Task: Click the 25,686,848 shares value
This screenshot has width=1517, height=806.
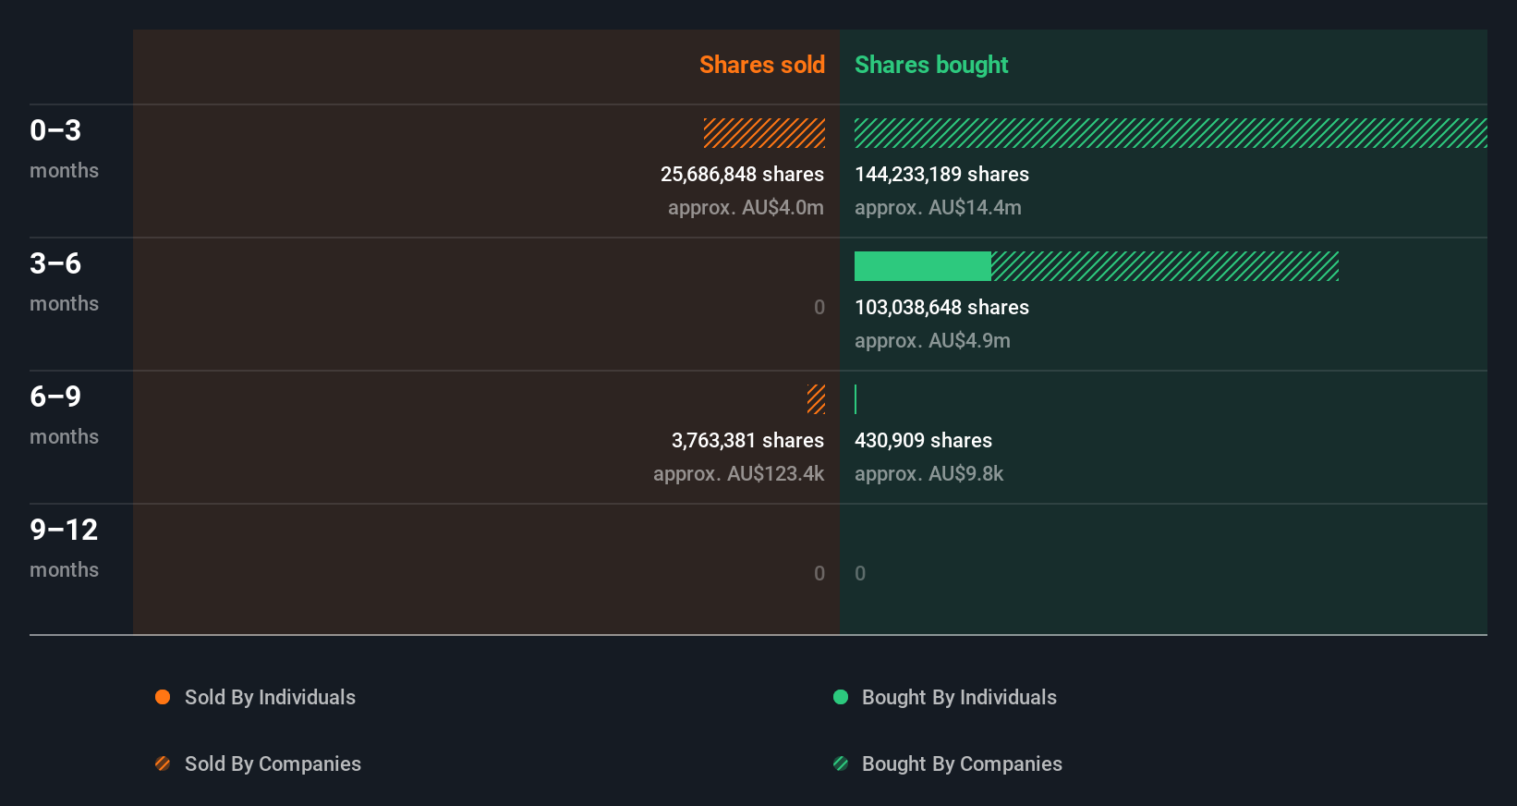Action: tap(742, 175)
